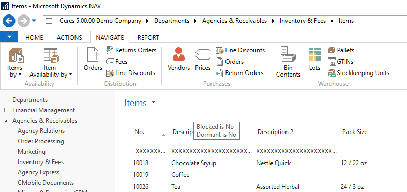Open Bin Contents
Viewport: 407px width, 192px height.
(288, 62)
